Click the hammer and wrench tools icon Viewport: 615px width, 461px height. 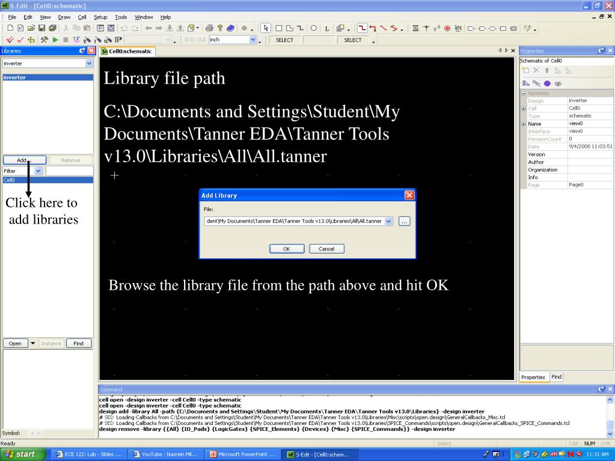tap(44, 40)
